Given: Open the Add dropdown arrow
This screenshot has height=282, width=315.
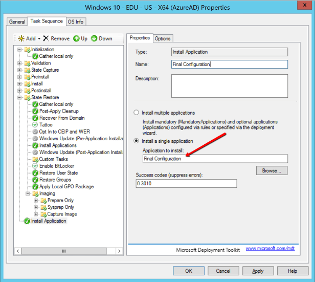Looking at the screenshot, I should [39, 39].
